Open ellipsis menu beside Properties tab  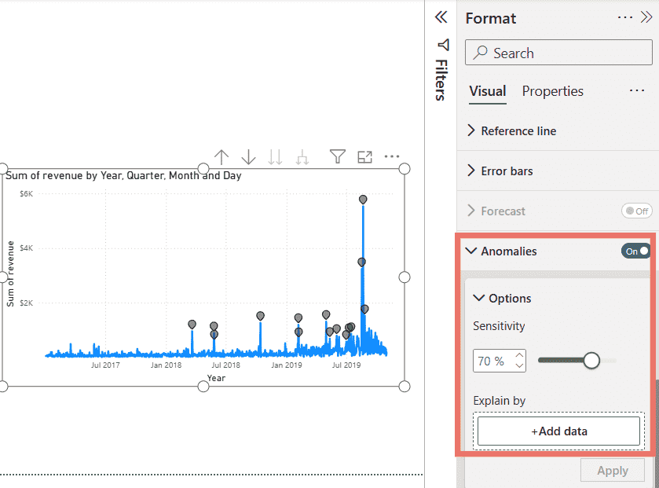(x=637, y=90)
